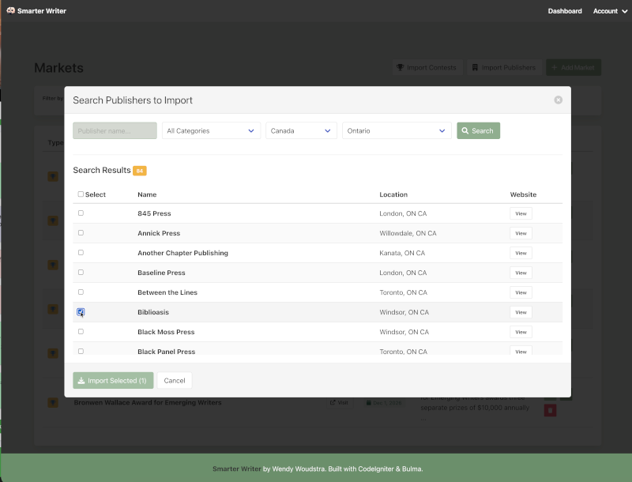The width and height of the screenshot is (632, 482).
Task: Go to Dashboard in the navbar
Action: (x=565, y=11)
